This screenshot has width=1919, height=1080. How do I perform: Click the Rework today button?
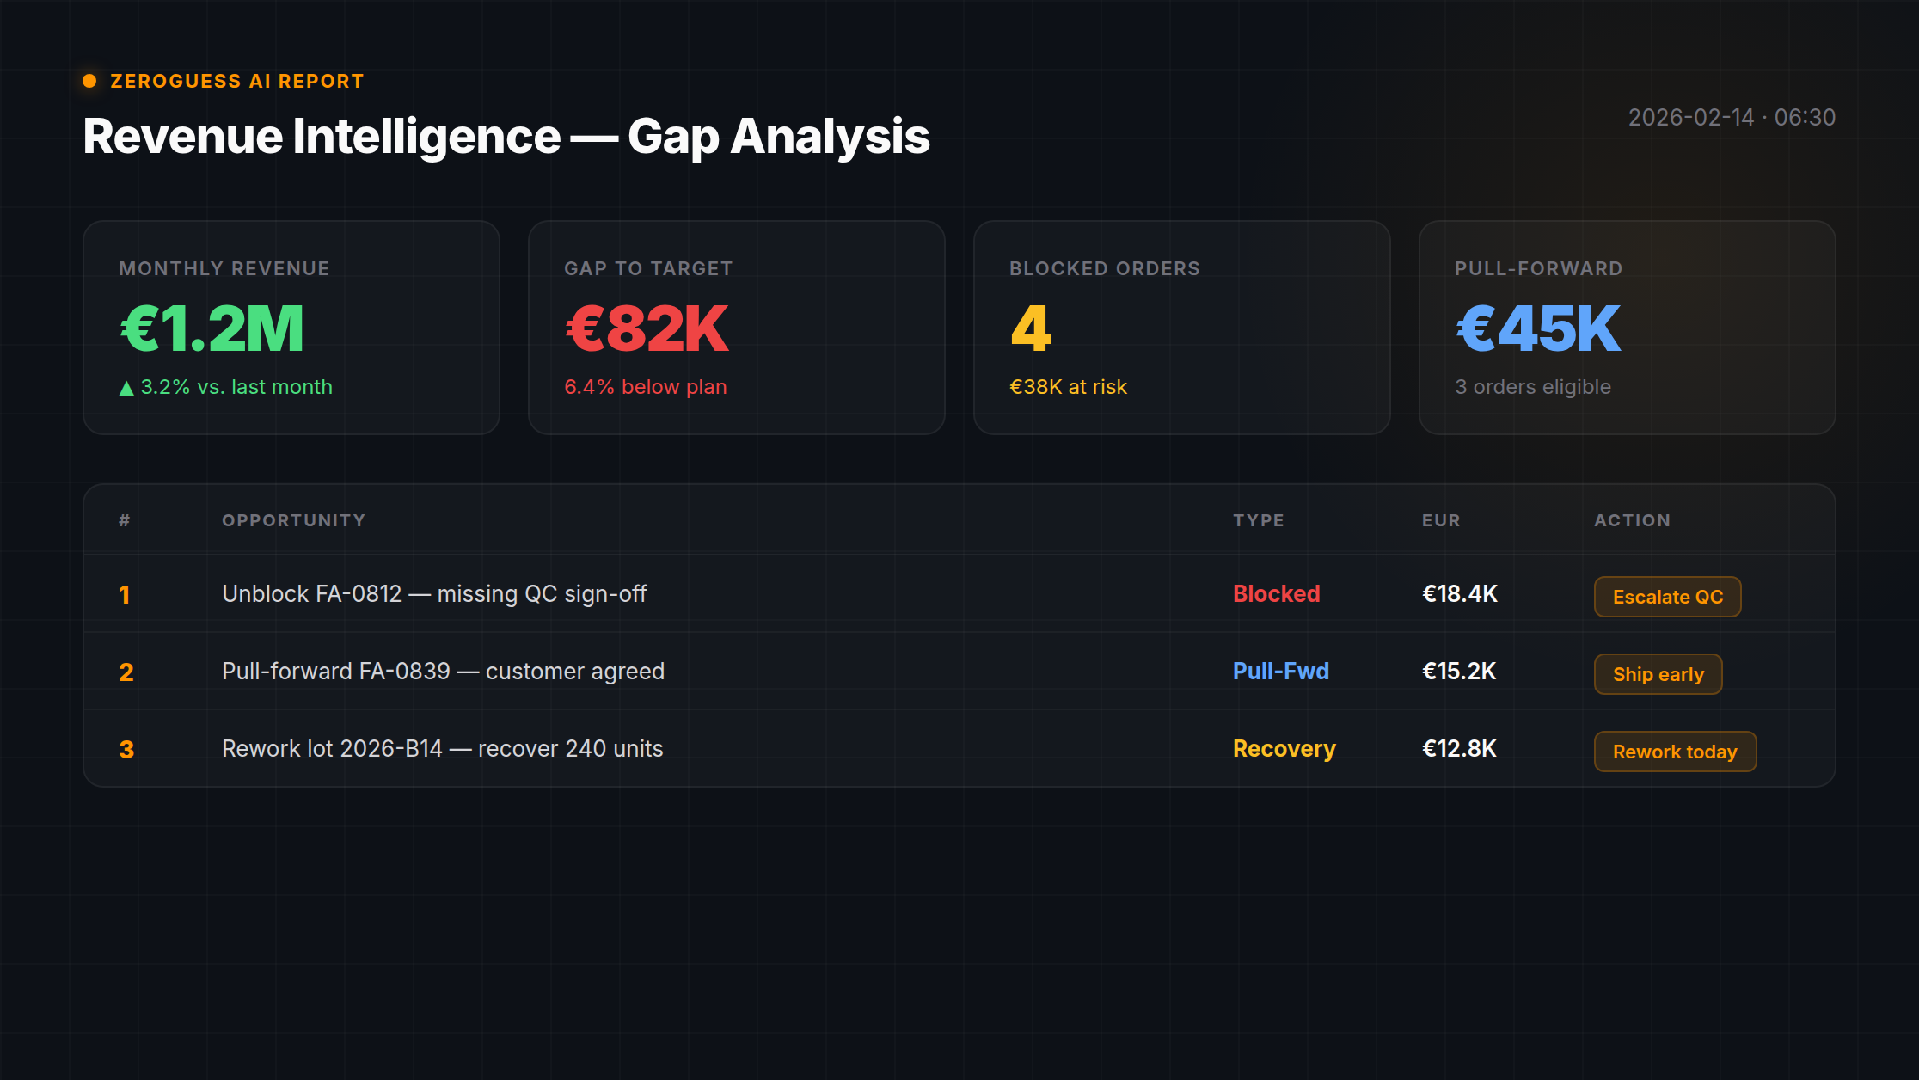point(1674,752)
